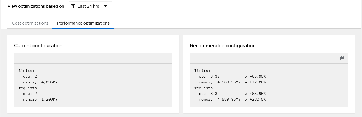Screen dimensions: 362x117
Task: Click the Recommended configuration heading
Action: pos(222,46)
